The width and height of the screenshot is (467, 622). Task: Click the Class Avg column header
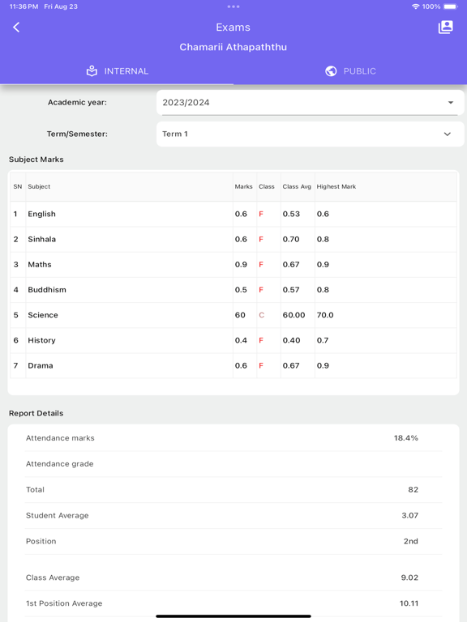coord(297,186)
